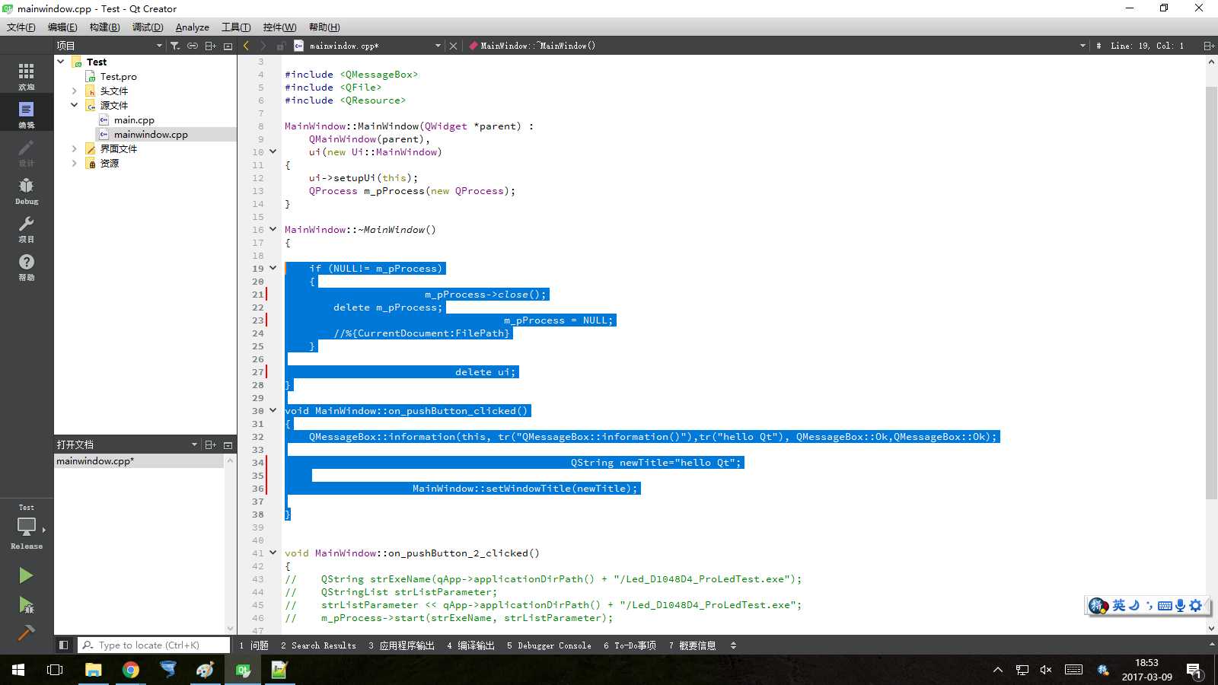The width and height of the screenshot is (1218, 685).
Task: Run the project with green play button
Action: pos(26,575)
